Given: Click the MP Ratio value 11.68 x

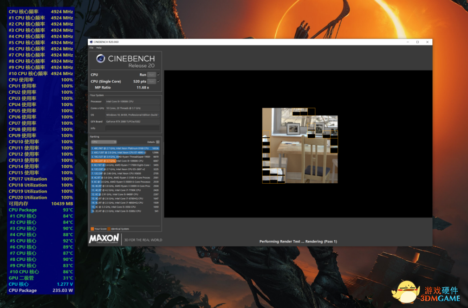Looking at the screenshot, I should coord(143,87).
